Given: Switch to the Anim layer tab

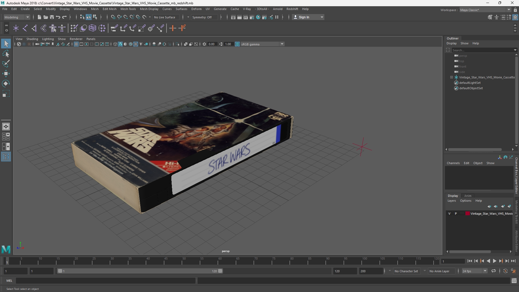Looking at the screenshot, I should 468,196.
